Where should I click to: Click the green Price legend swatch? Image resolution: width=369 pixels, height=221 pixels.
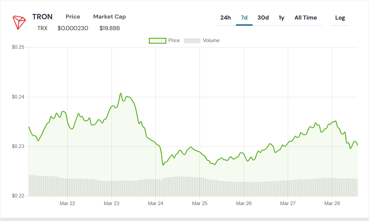(x=157, y=41)
